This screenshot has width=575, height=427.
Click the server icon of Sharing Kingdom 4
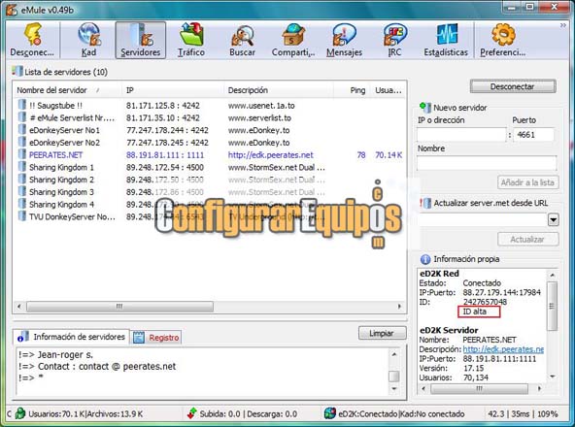(x=22, y=204)
